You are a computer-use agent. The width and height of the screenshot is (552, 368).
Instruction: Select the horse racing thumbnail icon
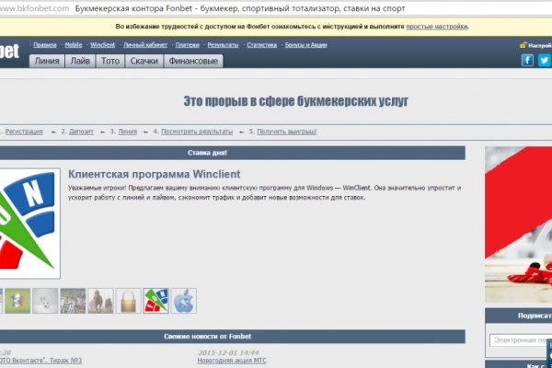pyautogui.click(x=100, y=301)
